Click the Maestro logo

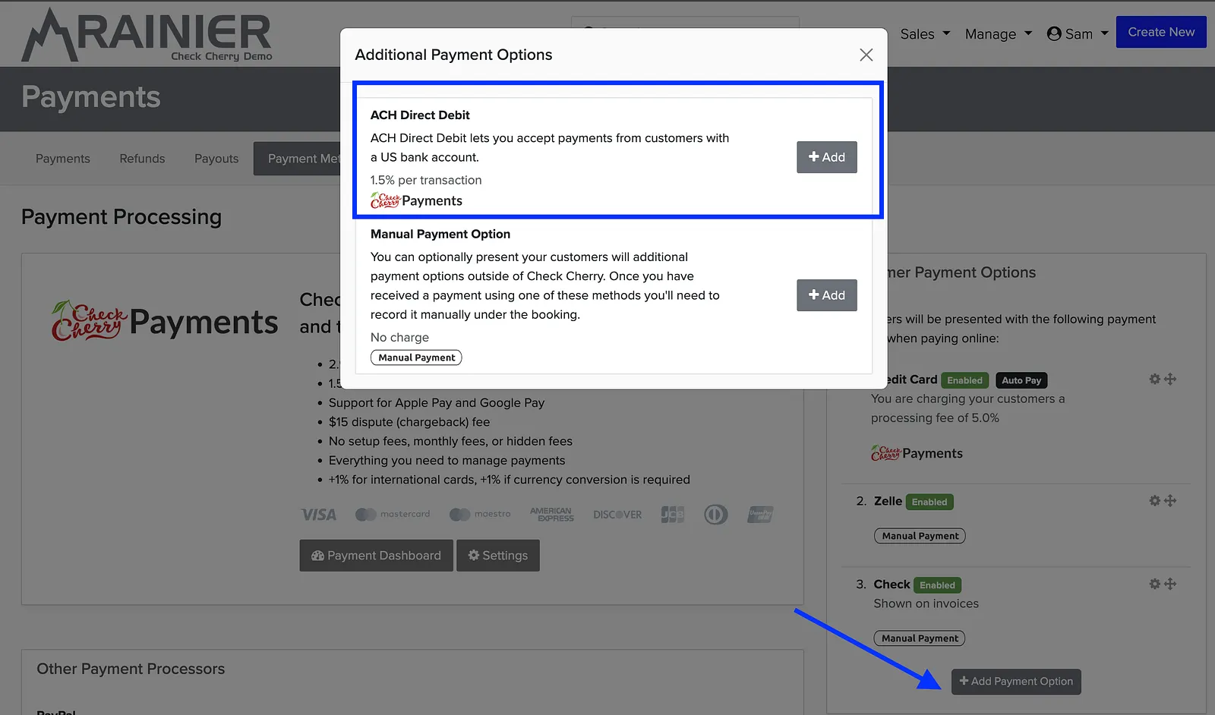(480, 515)
